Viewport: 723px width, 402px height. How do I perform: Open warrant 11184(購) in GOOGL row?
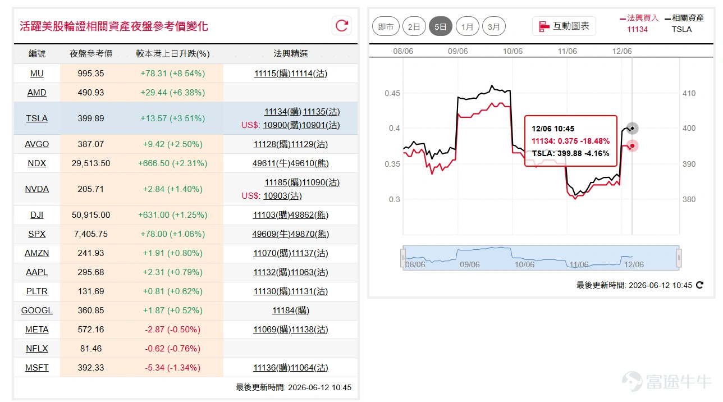(x=291, y=310)
